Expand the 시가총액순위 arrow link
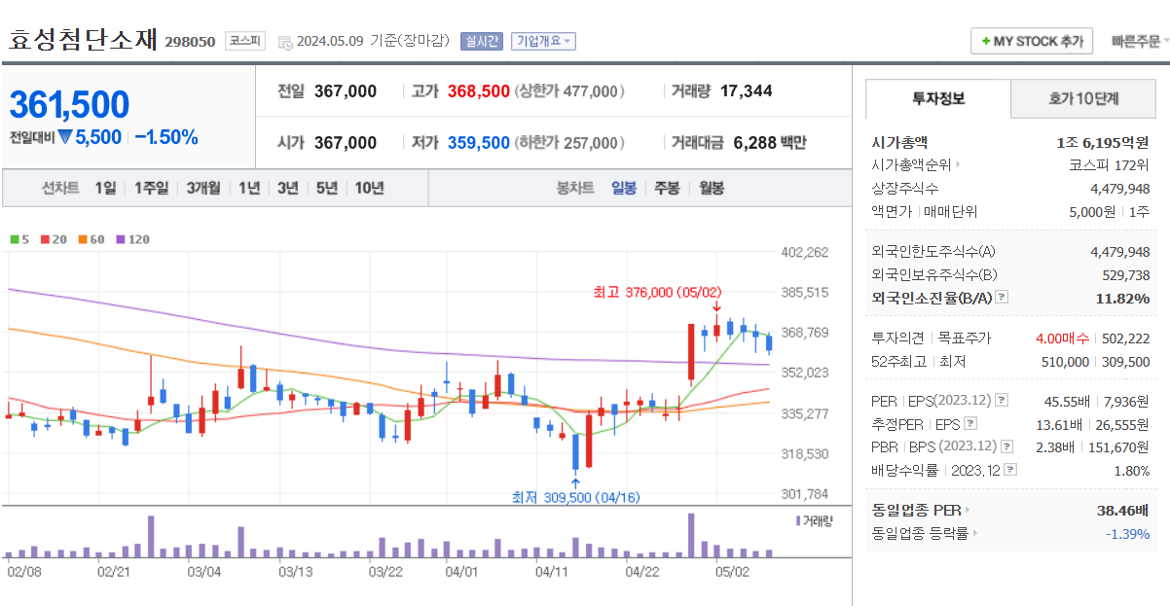The height and width of the screenshot is (606, 1170). [958, 165]
